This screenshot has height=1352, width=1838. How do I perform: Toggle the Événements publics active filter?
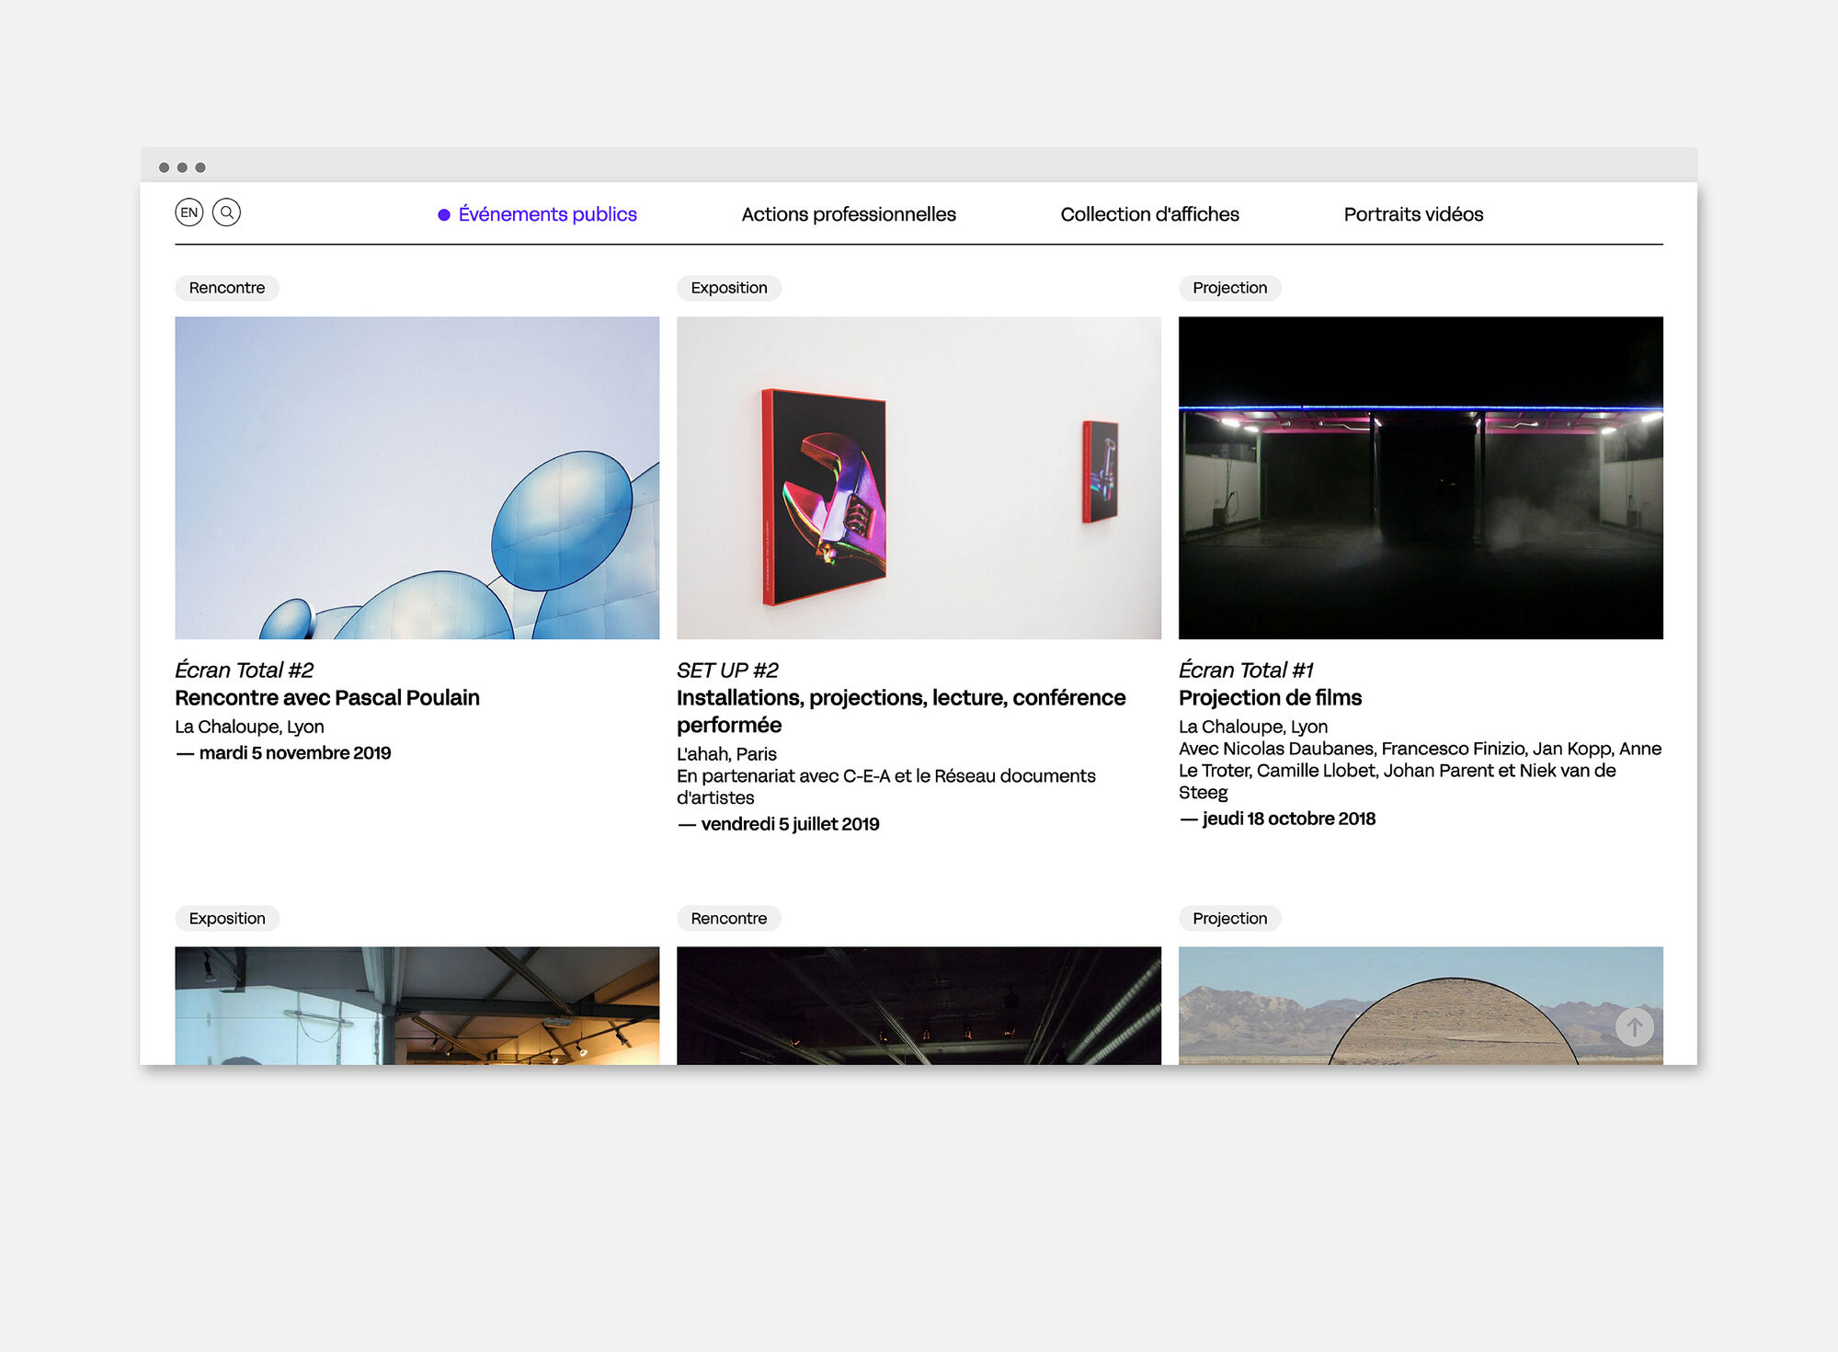(547, 213)
